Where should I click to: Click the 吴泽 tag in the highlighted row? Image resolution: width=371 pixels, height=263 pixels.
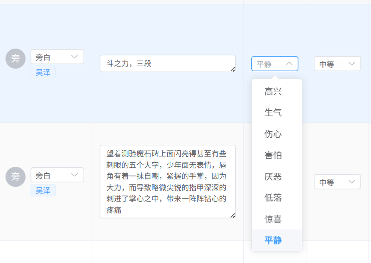click(x=43, y=72)
